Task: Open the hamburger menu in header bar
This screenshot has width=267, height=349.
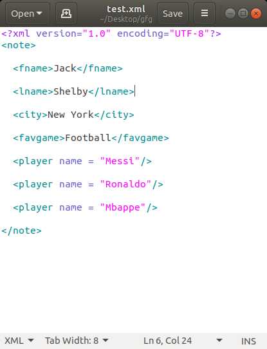Action: (205, 14)
